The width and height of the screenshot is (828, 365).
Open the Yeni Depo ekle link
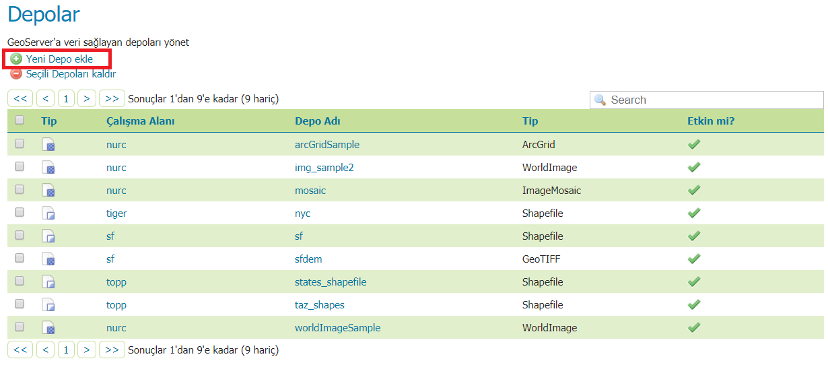[59, 59]
